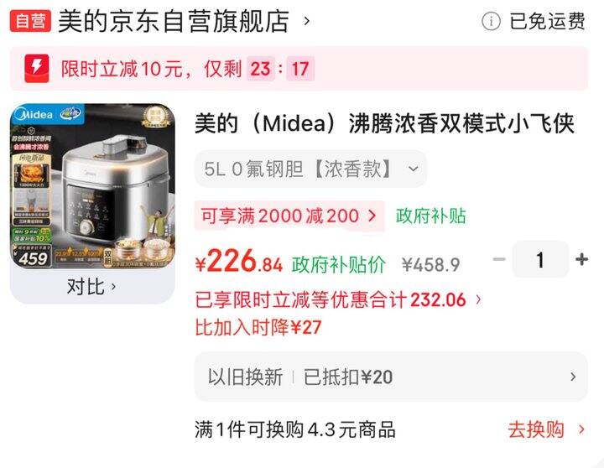Tap the red lightning flash-sale icon
The image size is (604, 468).
(37, 68)
